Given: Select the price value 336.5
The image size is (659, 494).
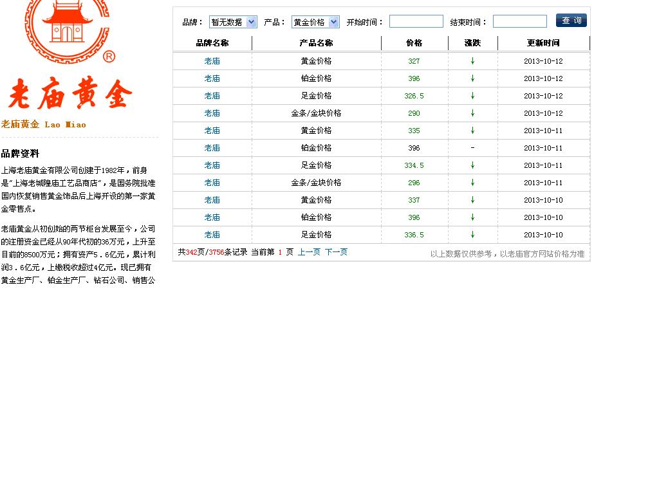Looking at the screenshot, I should point(414,235).
